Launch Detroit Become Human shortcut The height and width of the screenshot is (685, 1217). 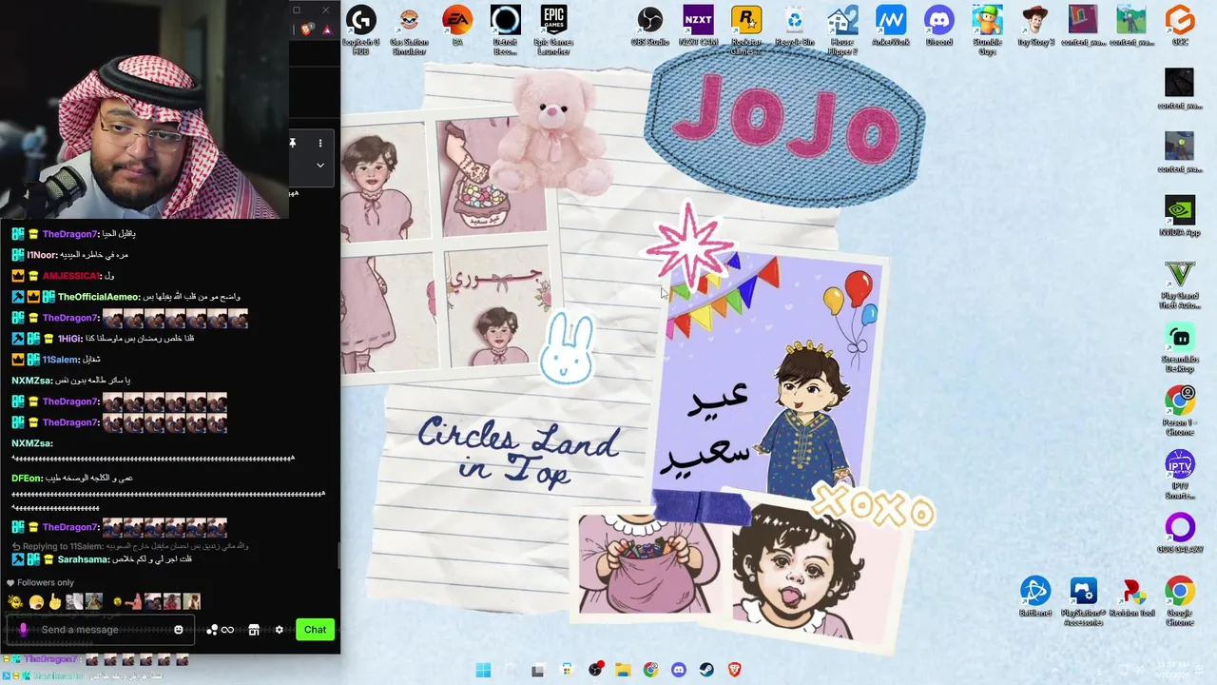point(506,29)
